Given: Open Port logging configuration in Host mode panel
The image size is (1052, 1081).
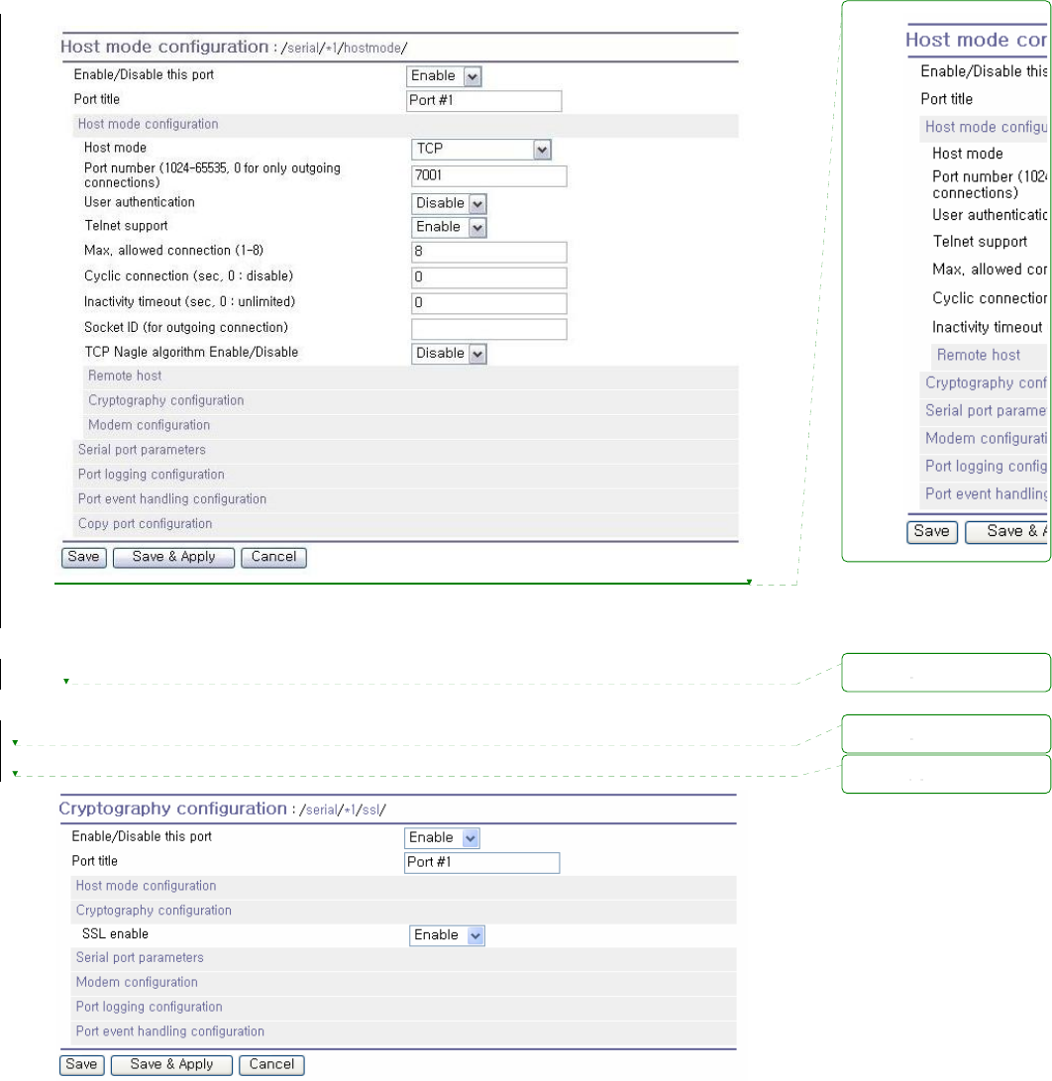Looking at the screenshot, I should coord(151,475).
